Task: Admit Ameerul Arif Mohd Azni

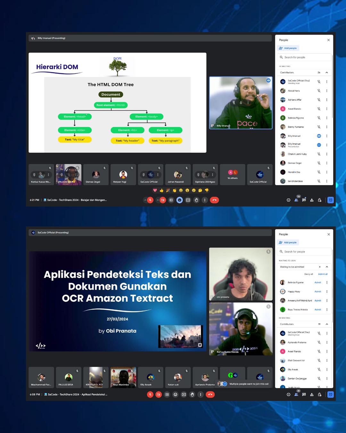Action: point(318,301)
